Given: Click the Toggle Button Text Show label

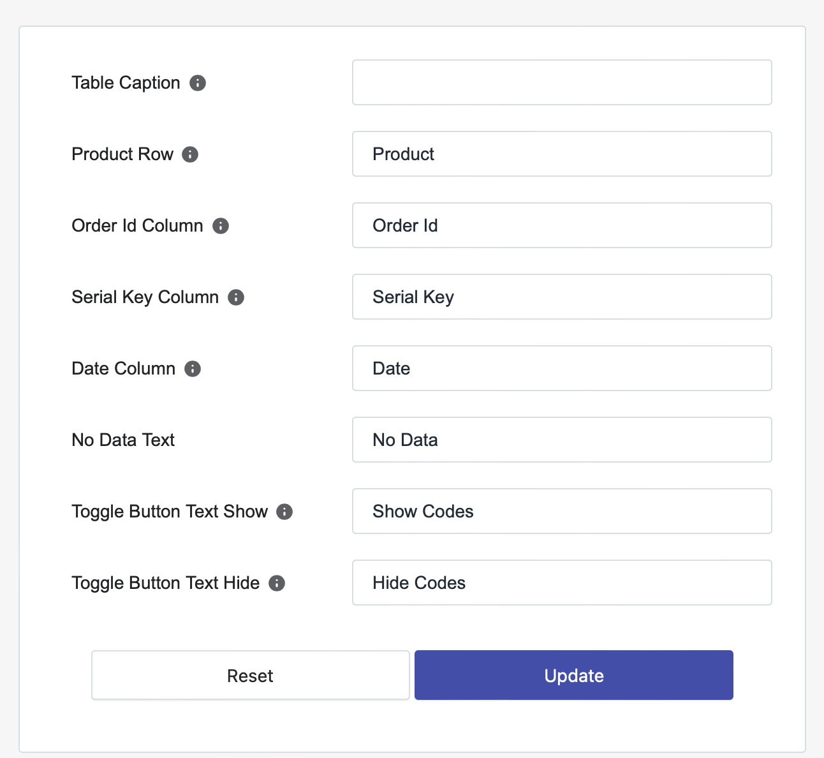Looking at the screenshot, I should coord(170,512).
